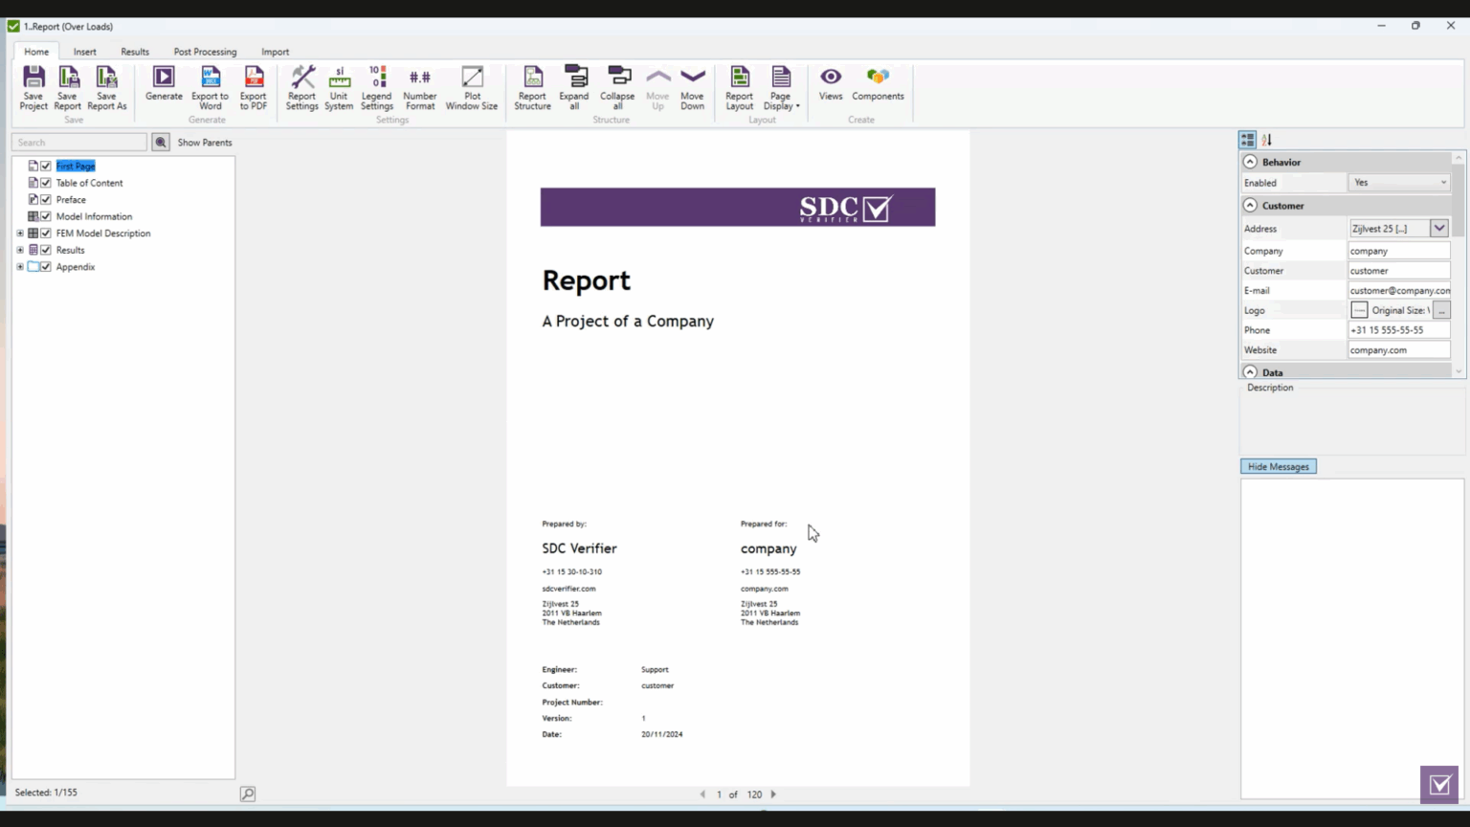
Task: Open Report Layout
Action: point(739,88)
